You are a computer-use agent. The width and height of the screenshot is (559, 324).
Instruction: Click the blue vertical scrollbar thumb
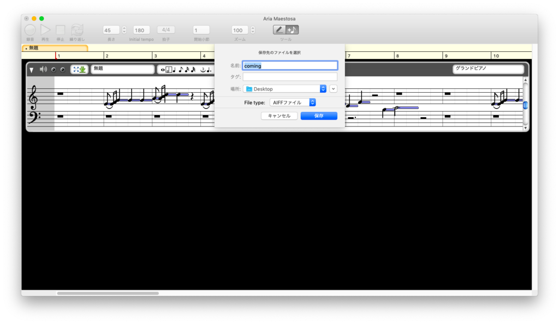click(526, 105)
